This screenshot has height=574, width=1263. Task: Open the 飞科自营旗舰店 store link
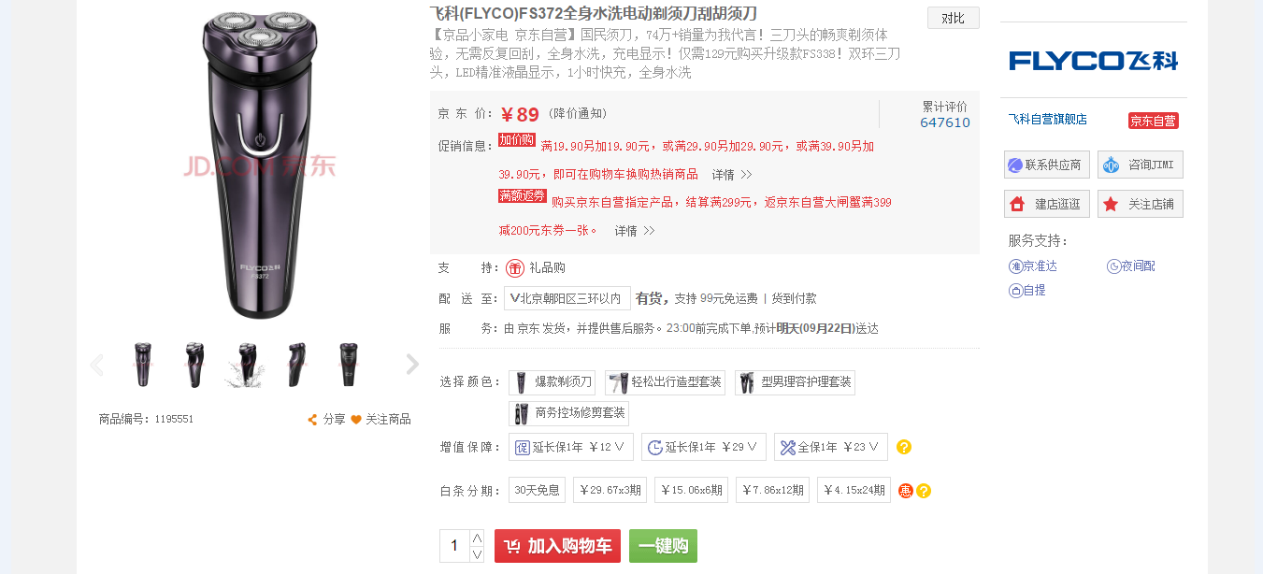1047,120
